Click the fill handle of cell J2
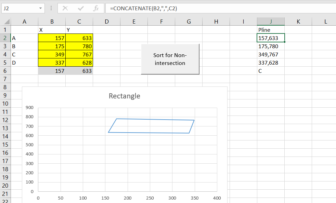336x203 pixels. pos(284,42)
